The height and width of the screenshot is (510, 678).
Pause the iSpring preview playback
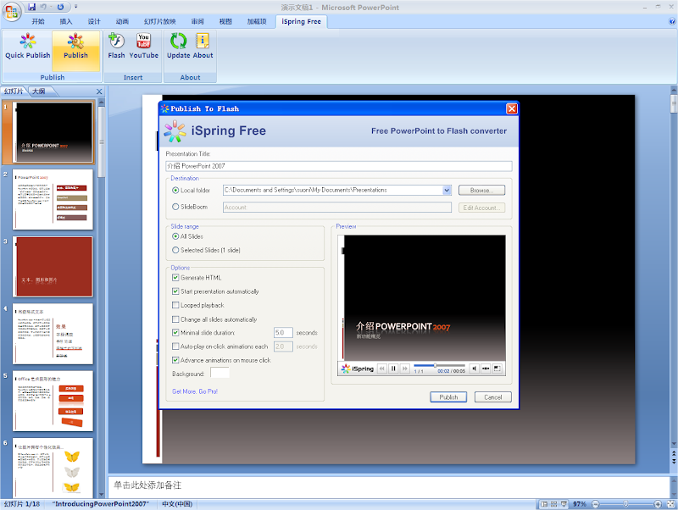(393, 369)
